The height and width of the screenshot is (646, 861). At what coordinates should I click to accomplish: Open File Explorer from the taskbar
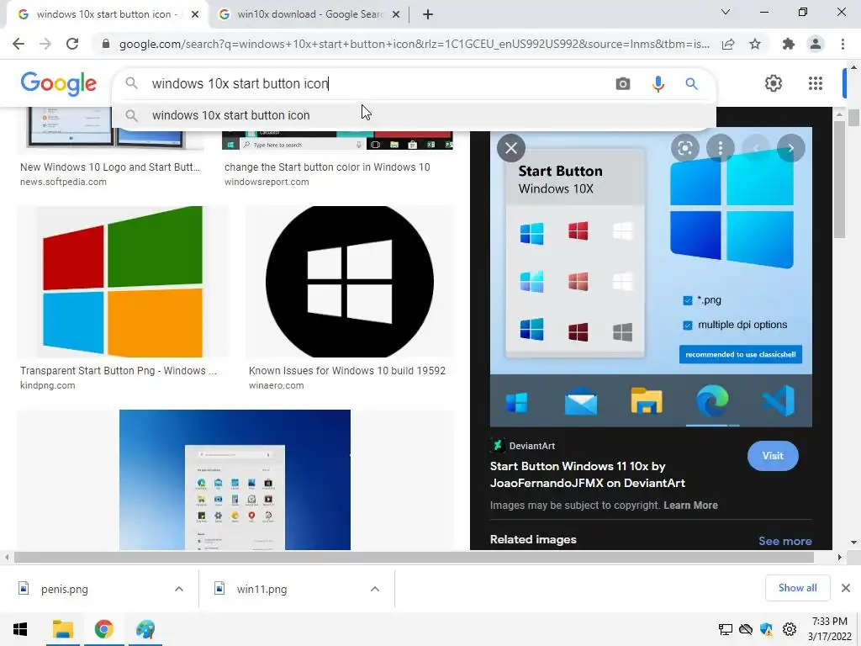pos(62,629)
